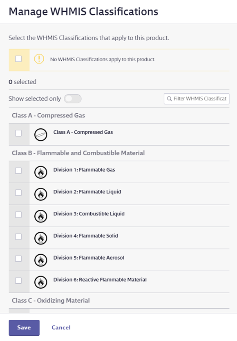
Task: Click the Filter WHMIS Classifications field
Action: click(197, 99)
